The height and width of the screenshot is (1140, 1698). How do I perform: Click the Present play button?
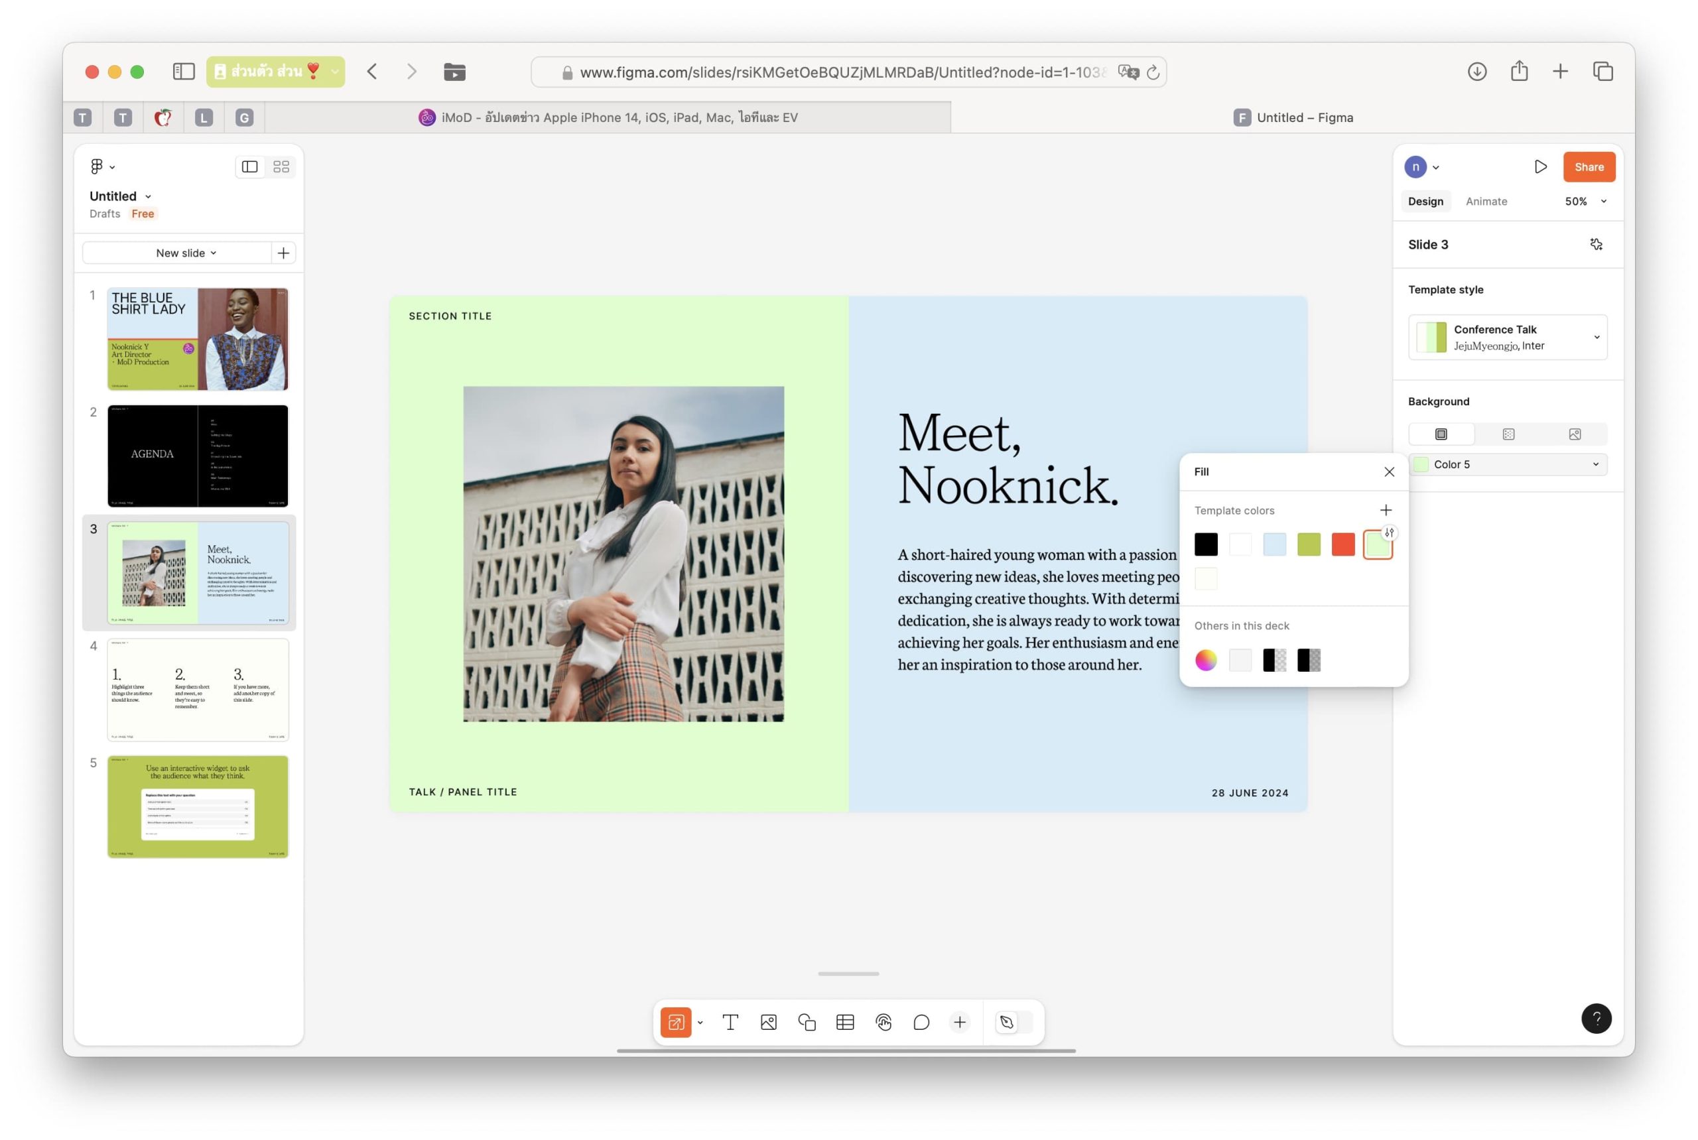[1540, 167]
